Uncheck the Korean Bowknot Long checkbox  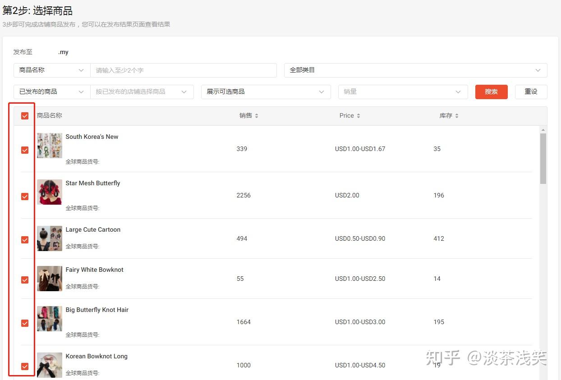click(25, 366)
